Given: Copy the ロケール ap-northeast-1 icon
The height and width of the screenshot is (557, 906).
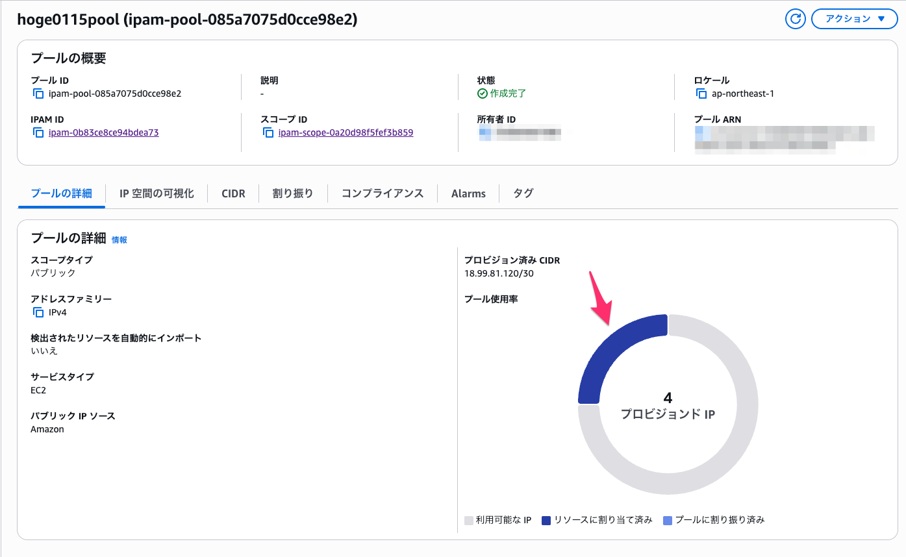Looking at the screenshot, I should coord(701,93).
